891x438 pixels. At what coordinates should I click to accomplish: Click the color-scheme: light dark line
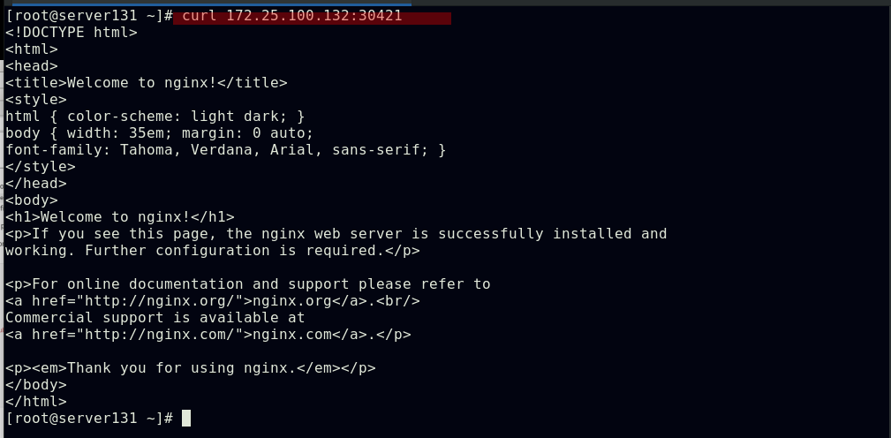point(155,117)
